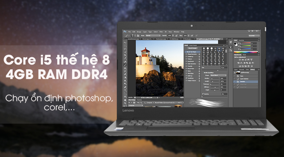The image size is (284, 157).
Task: Select the Eyedropper tool
Action: click(x=125, y=58)
